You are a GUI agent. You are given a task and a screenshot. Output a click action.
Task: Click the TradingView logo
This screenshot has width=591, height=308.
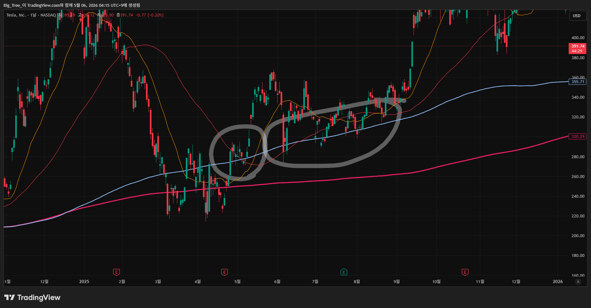(32, 297)
